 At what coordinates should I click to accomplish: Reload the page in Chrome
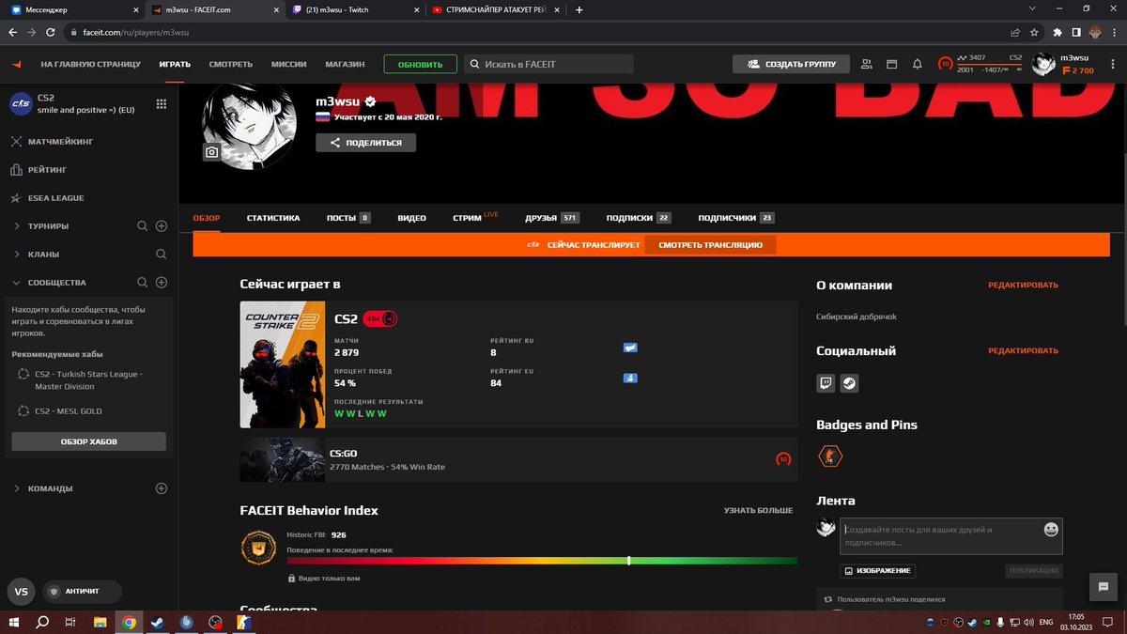pyautogui.click(x=51, y=31)
